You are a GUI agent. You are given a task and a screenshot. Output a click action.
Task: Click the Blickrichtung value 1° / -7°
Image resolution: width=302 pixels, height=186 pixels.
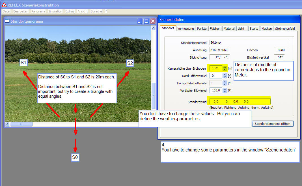[x=219, y=57]
